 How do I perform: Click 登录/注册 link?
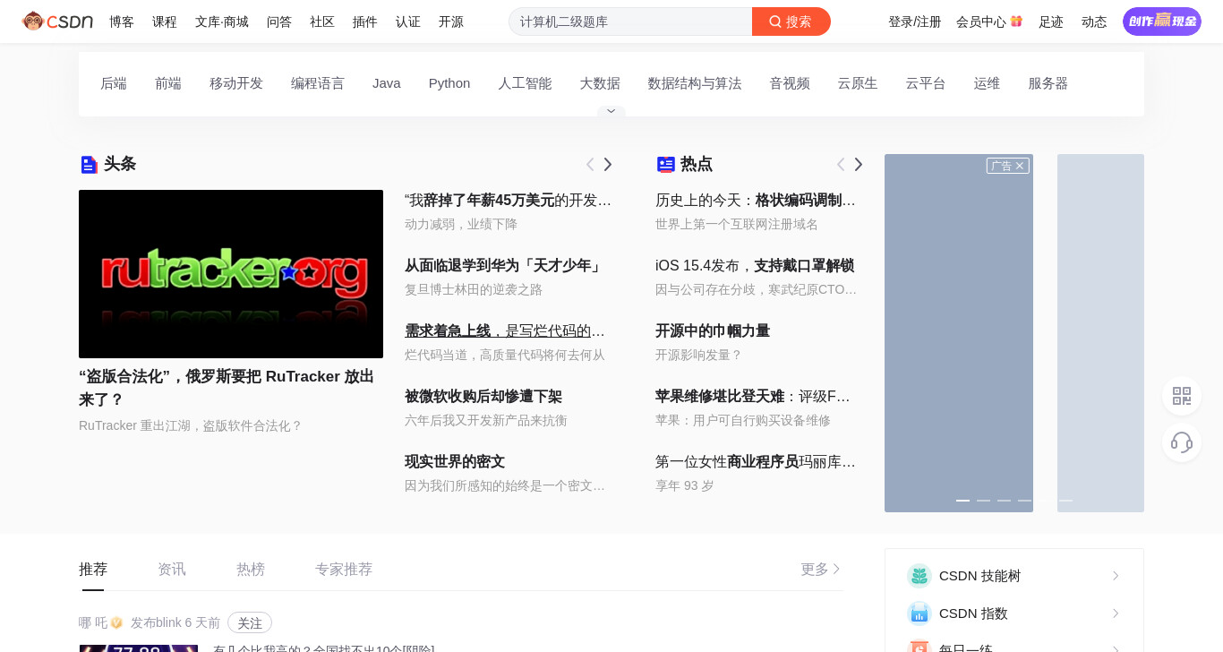915,21
